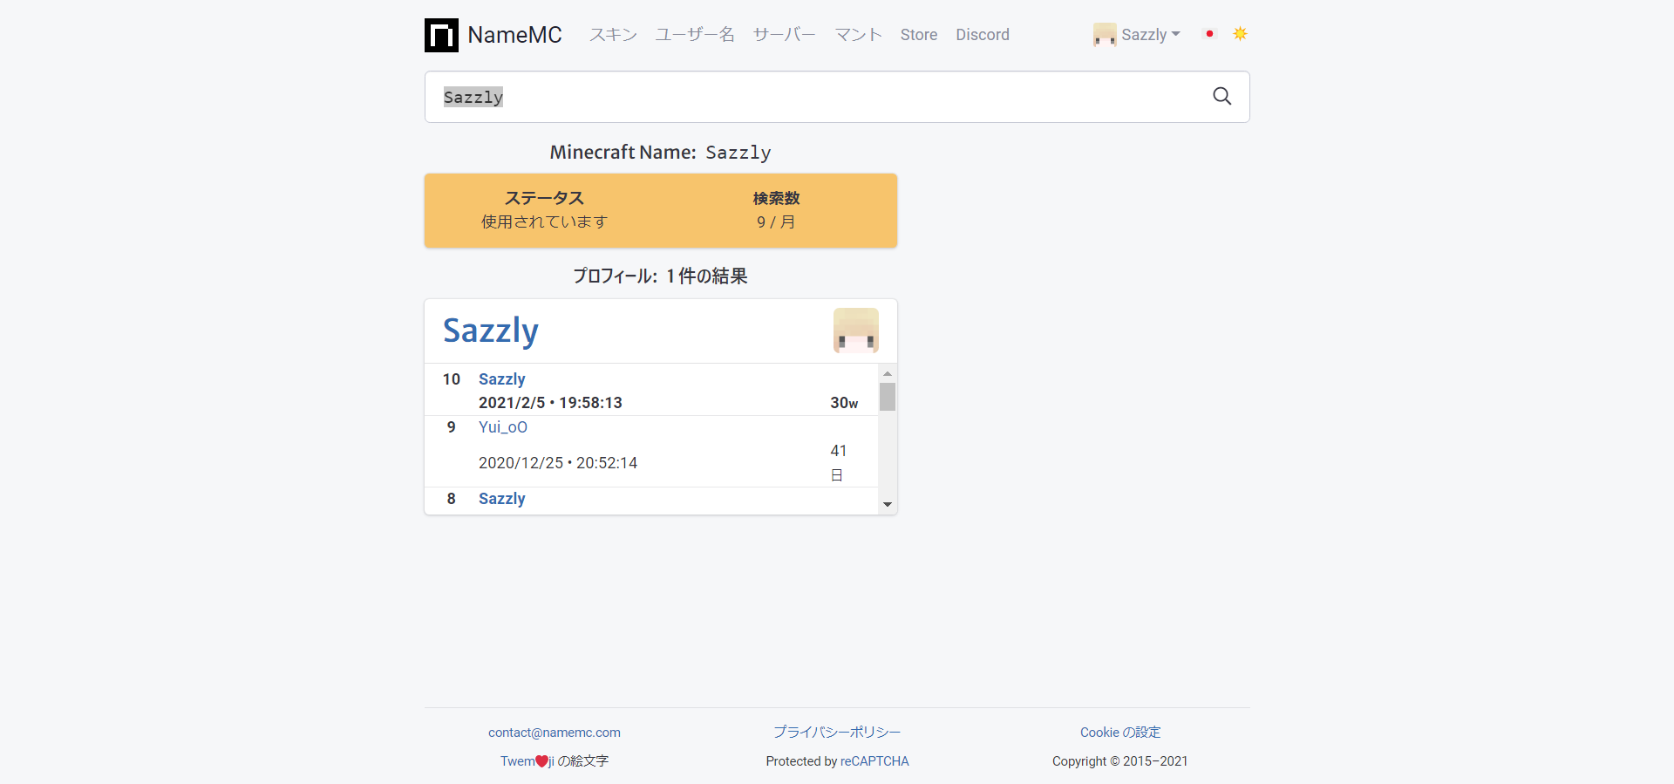Click the date 2021/2/5 • 19:58:13

pyautogui.click(x=550, y=403)
